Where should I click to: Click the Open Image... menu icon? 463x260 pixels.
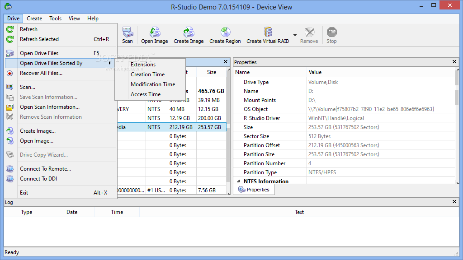click(x=10, y=141)
